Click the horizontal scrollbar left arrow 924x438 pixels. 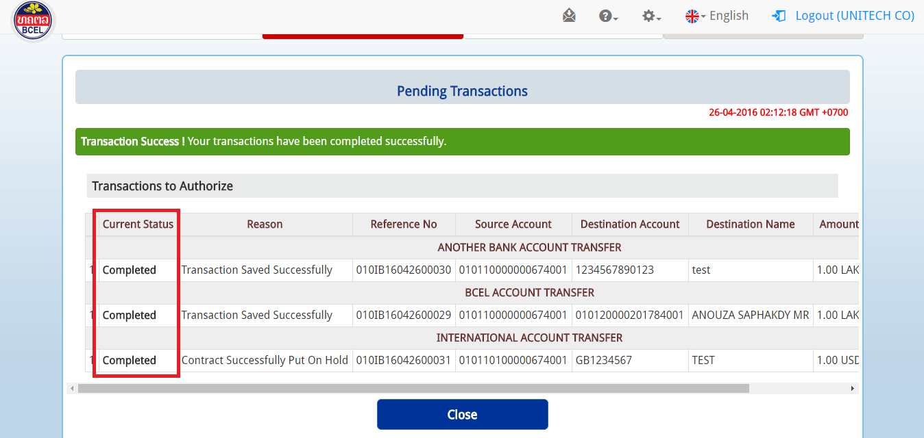tap(71, 389)
